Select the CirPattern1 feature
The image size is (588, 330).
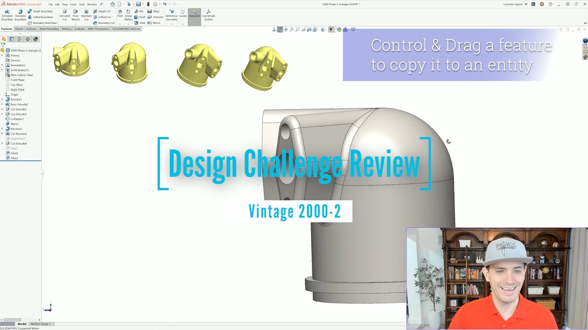(x=14, y=119)
